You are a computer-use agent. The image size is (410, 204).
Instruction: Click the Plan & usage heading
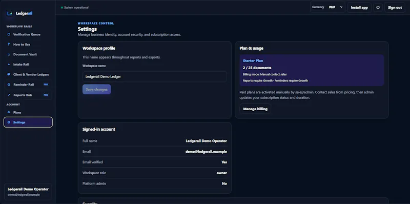[x=251, y=48]
